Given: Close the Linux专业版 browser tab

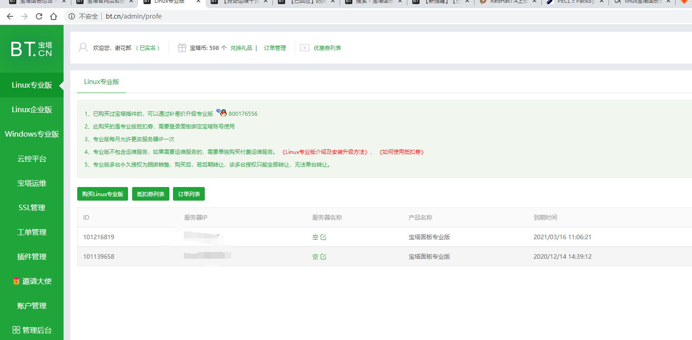Looking at the screenshot, I should click(198, 2).
